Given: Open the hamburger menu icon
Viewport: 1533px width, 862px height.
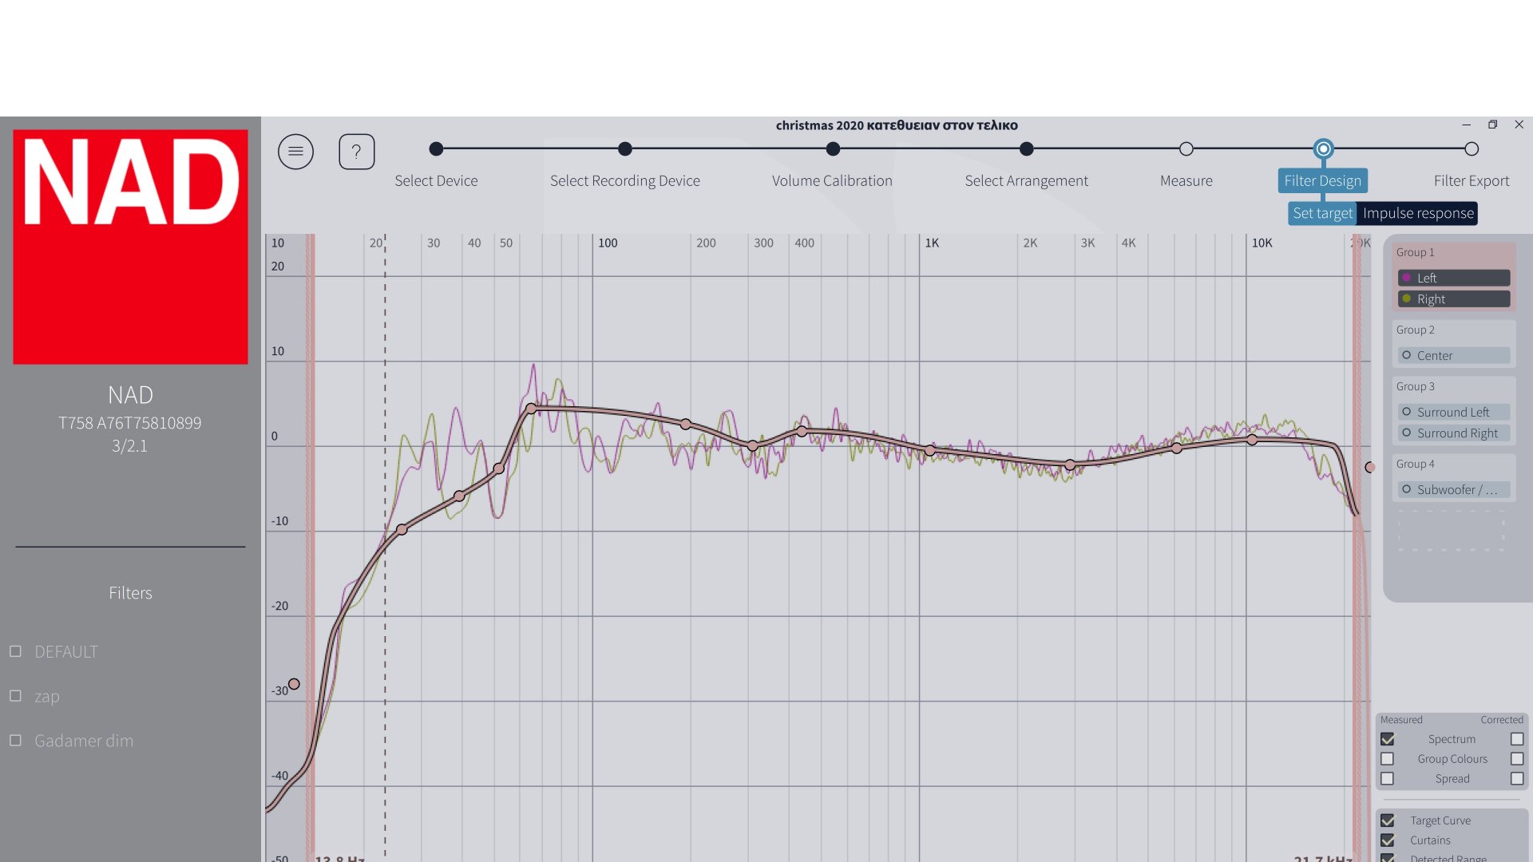Looking at the screenshot, I should point(295,152).
